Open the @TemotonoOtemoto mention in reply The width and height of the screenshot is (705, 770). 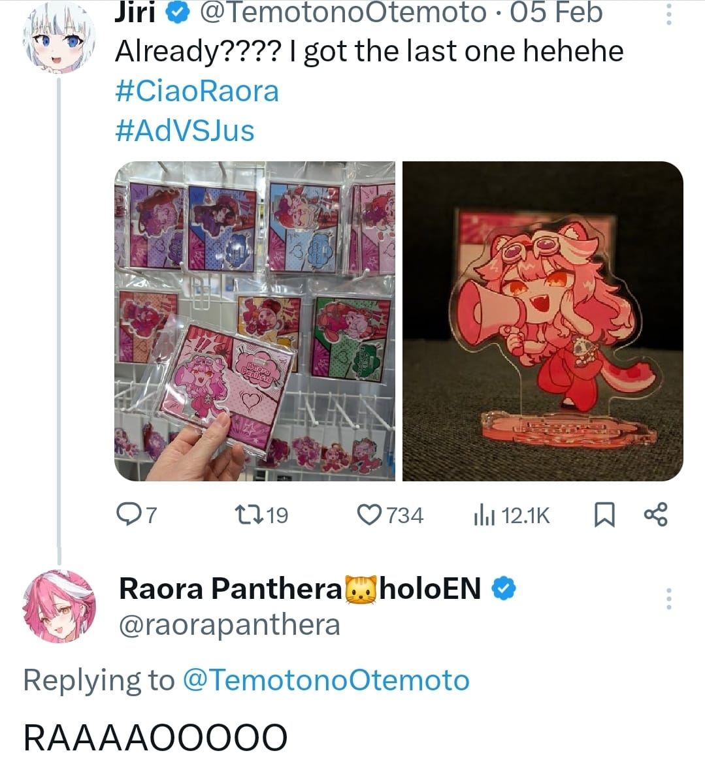(x=326, y=680)
